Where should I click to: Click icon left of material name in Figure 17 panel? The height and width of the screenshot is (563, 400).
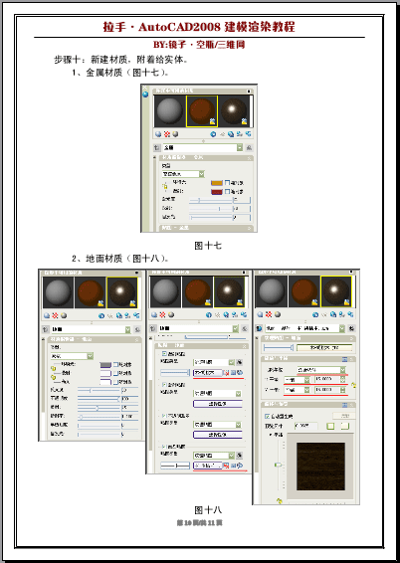[x=157, y=147]
